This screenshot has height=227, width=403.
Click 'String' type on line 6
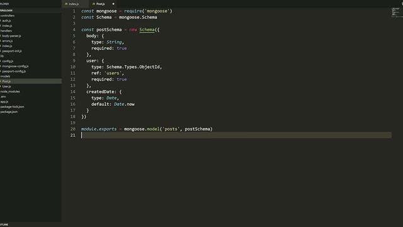coord(114,42)
